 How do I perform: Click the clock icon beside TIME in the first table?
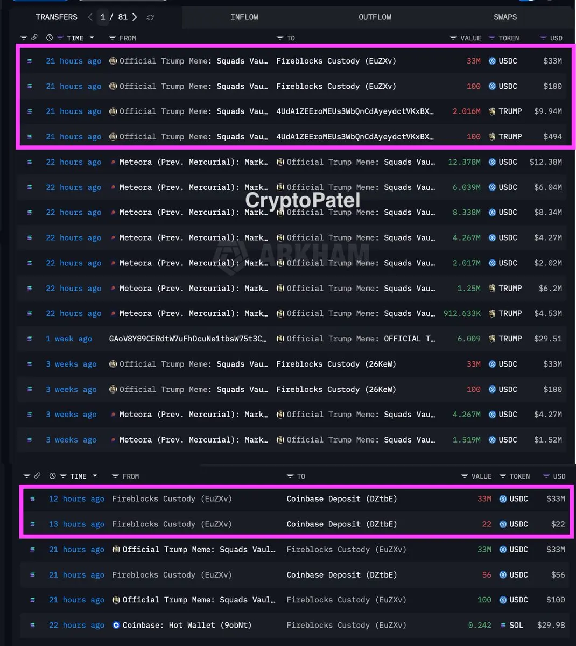click(x=50, y=38)
